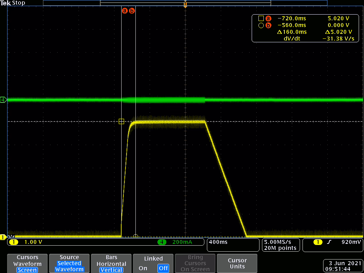Set Linked cursors to Off
364x273 pixels.
coord(164,268)
